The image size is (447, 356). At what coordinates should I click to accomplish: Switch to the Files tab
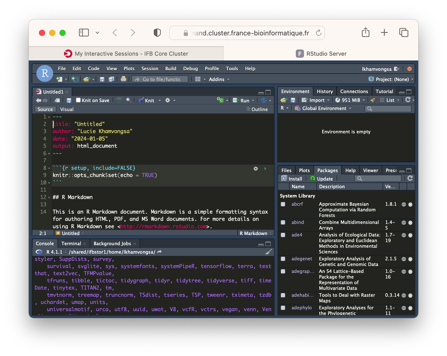coord(286,170)
